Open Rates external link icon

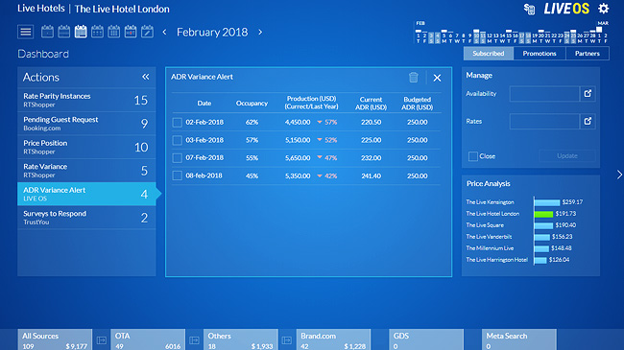coord(588,121)
